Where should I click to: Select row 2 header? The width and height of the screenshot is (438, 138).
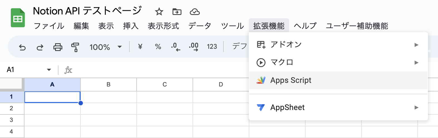[12, 108]
